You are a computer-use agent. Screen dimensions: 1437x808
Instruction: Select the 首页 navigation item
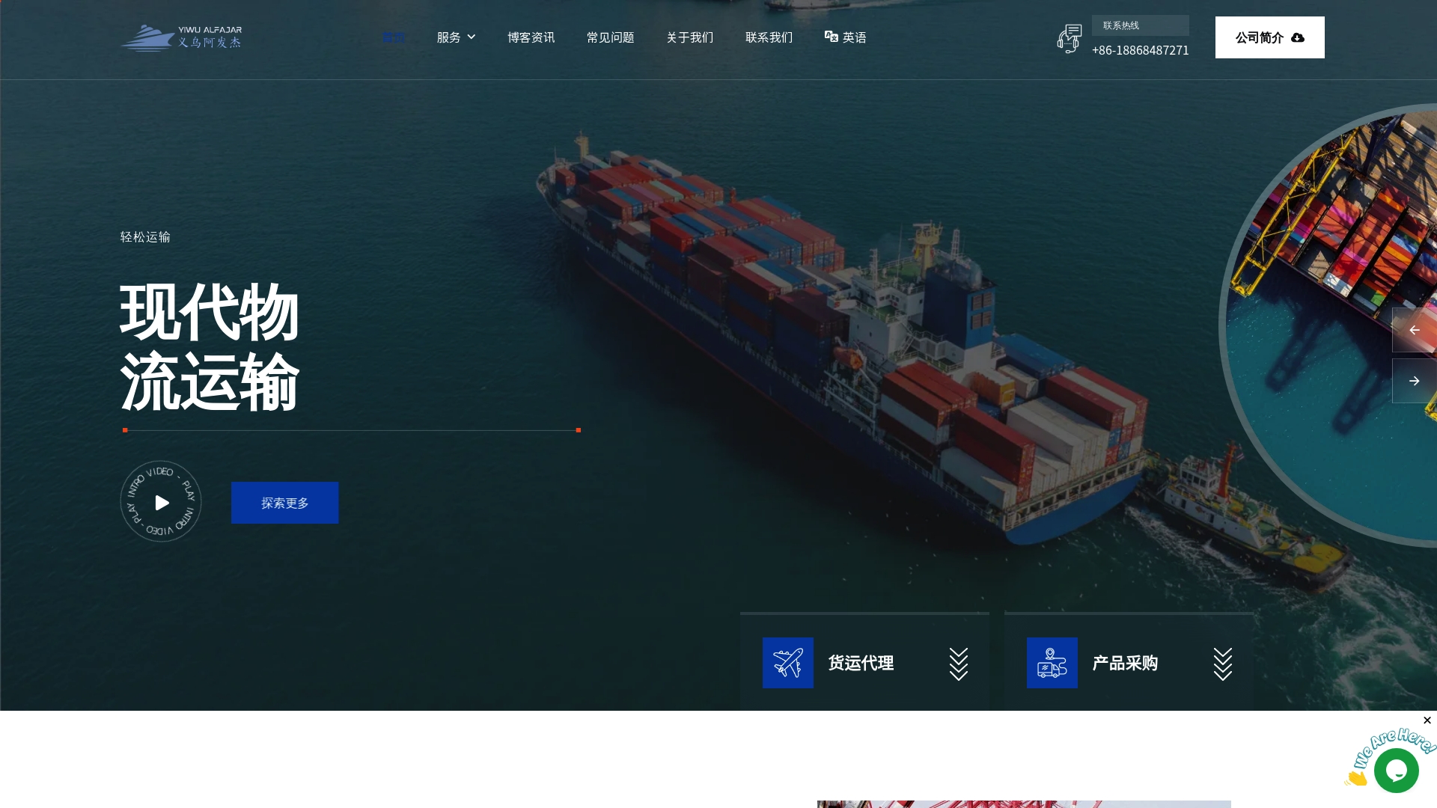pyautogui.click(x=394, y=37)
